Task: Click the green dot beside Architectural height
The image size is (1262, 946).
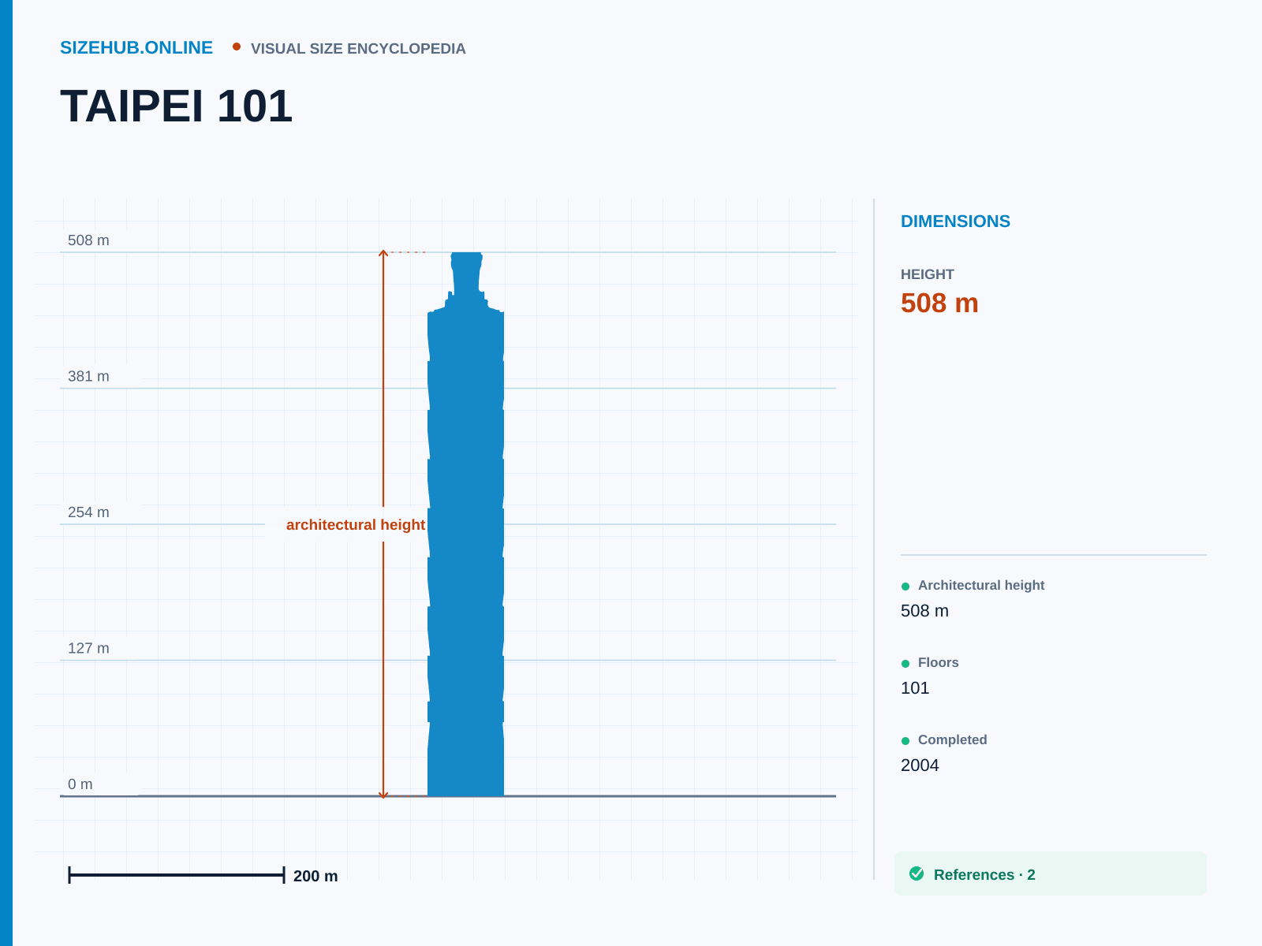Action: click(905, 587)
